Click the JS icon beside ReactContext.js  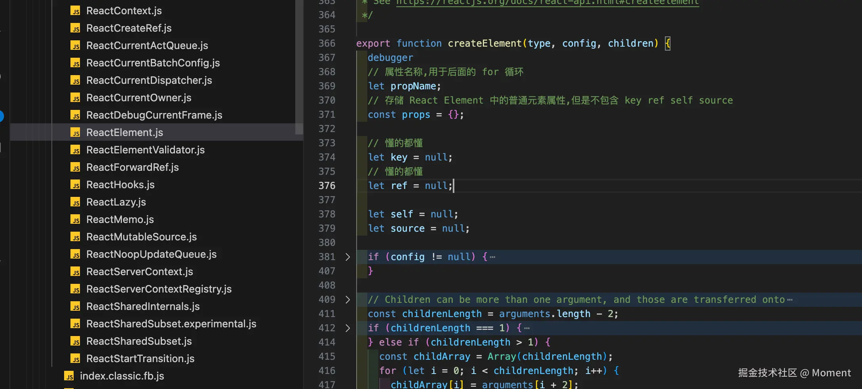[x=75, y=11]
